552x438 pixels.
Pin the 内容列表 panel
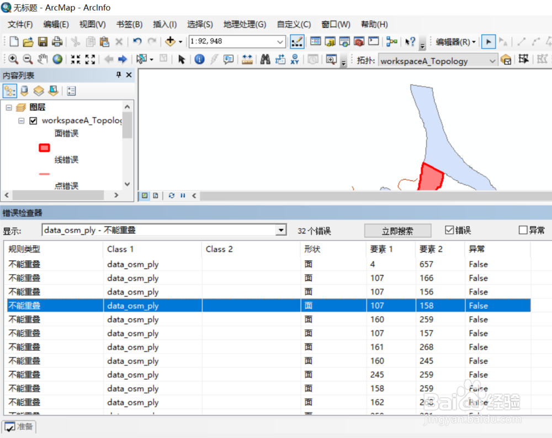pyautogui.click(x=119, y=74)
